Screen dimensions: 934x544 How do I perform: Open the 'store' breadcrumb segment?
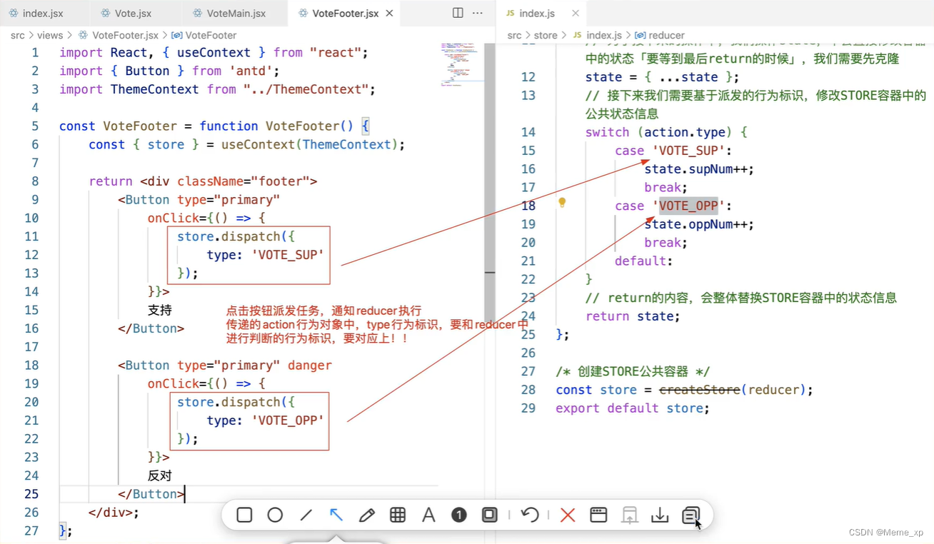pos(546,35)
